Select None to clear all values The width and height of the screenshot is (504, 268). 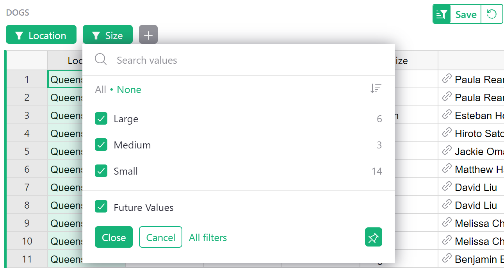[129, 89]
